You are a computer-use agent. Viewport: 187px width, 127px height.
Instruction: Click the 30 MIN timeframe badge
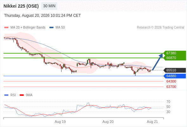[49, 6]
